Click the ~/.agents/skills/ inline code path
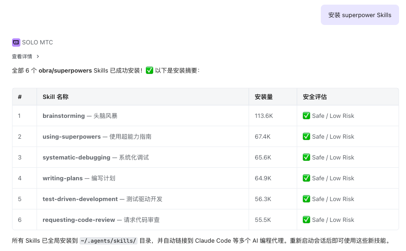Image resolution: width=406 pixels, height=251 pixels. [x=108, y=241]
